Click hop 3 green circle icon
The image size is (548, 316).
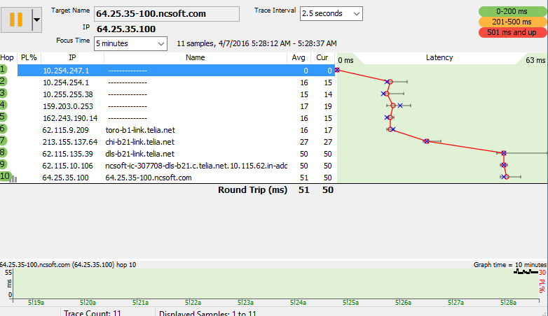point(3,93)
